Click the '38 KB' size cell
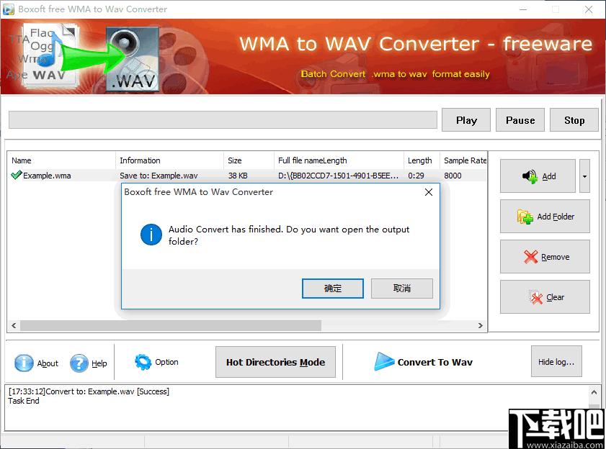Screen dimensions: 606x449 tap(238, 176)
